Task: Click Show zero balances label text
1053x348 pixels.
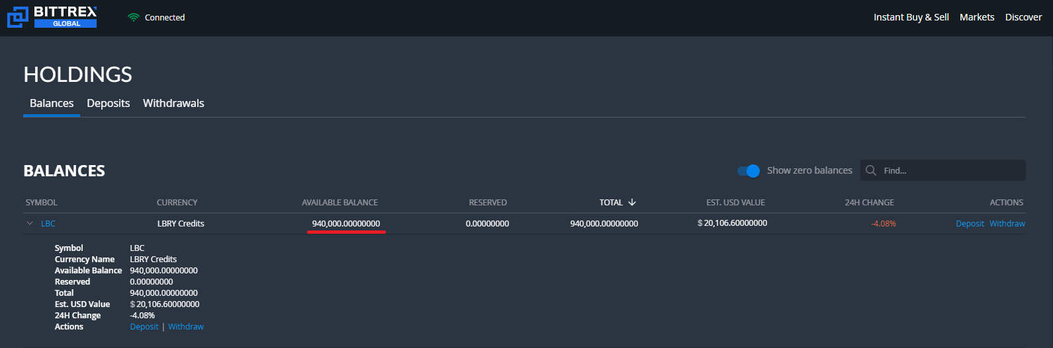Action: click(x=809, y=170)
